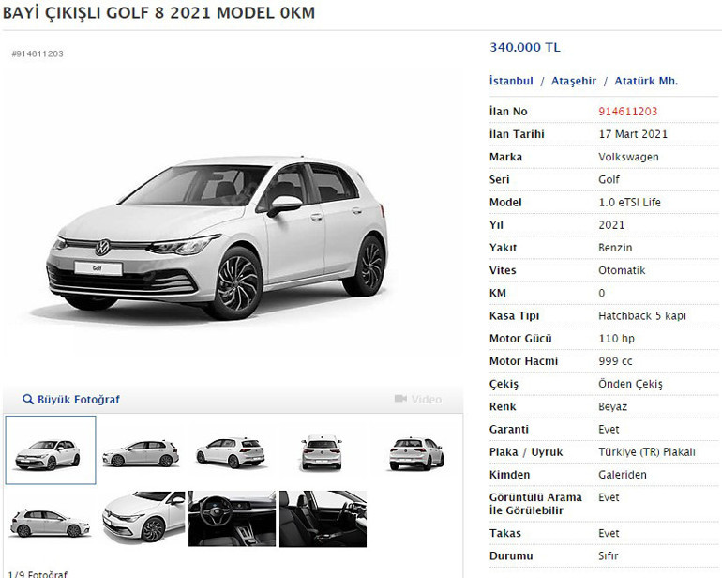722x578 pixels.
Task: Click the listing title heading
Action: click(158, 13)
